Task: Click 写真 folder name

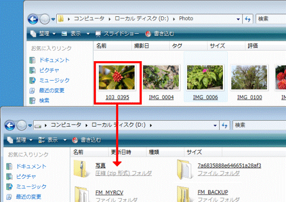Action: click(100, 166)
